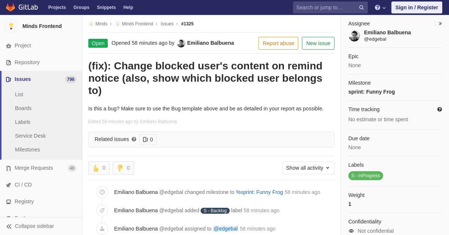Give a thumbs up reaction

click(x=99, y=168)
